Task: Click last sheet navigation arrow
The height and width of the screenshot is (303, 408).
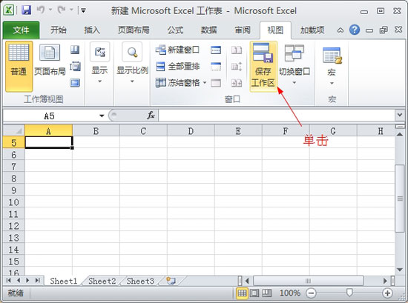Action: (38, 280)
